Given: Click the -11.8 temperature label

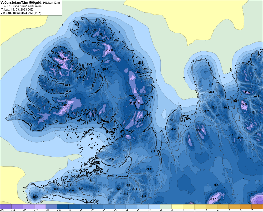Looking at the screenshot, I should click(65, 53).
